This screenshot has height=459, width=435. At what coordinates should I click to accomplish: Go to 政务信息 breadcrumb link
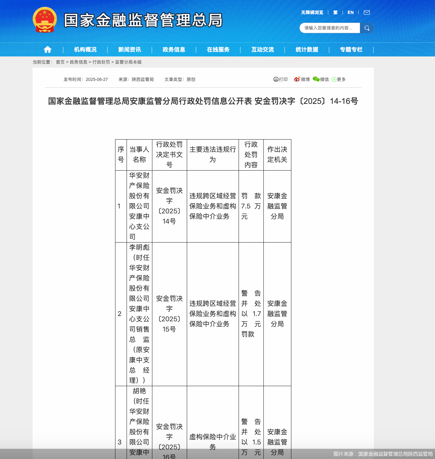point(78,62)
